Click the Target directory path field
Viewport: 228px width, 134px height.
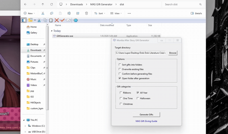[141, 53]
